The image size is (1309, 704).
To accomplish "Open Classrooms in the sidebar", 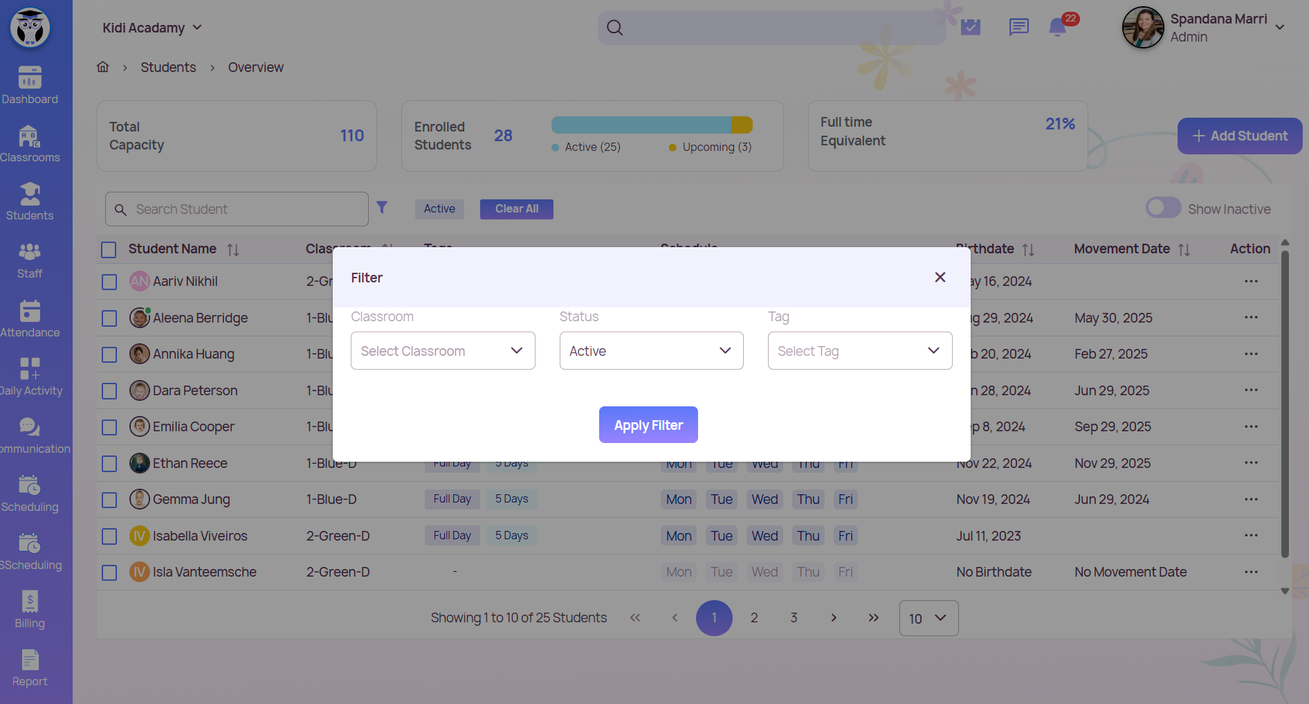I will (x=30, y=144).
